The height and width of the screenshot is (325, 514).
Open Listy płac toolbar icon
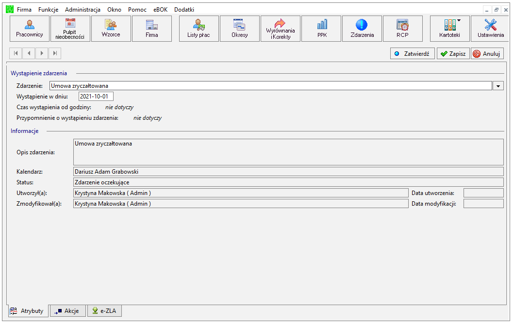199,29
